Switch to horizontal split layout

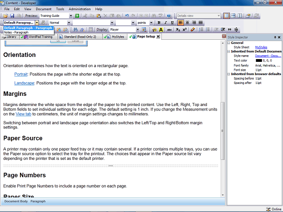pyautogui.click(x=233, y=16)
